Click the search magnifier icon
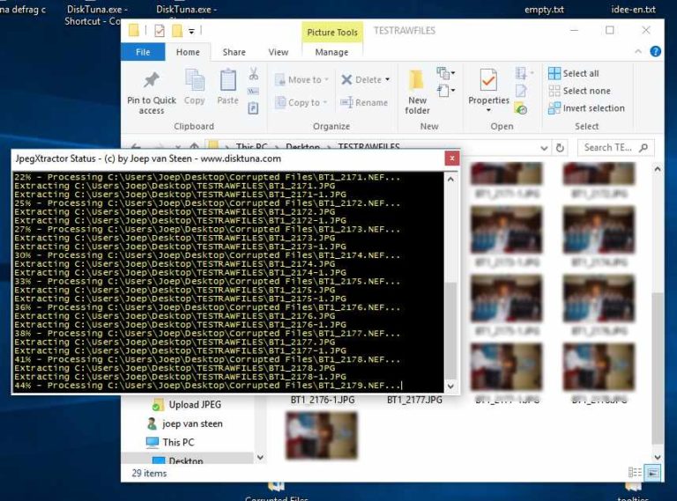Viewport: 677px width, 501px height. 644,148
